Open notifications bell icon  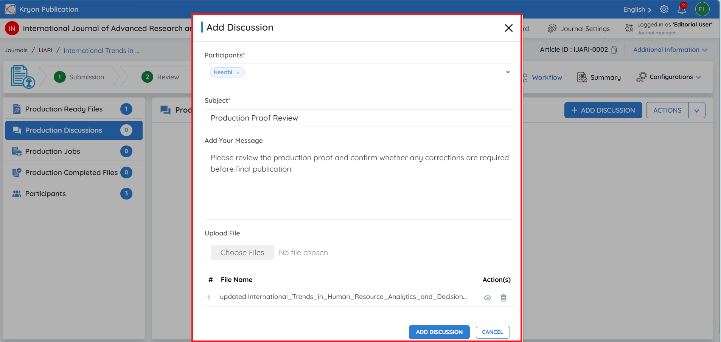click(682, 9)
